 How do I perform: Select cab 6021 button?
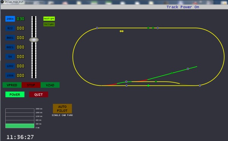[x=10, y=47]
